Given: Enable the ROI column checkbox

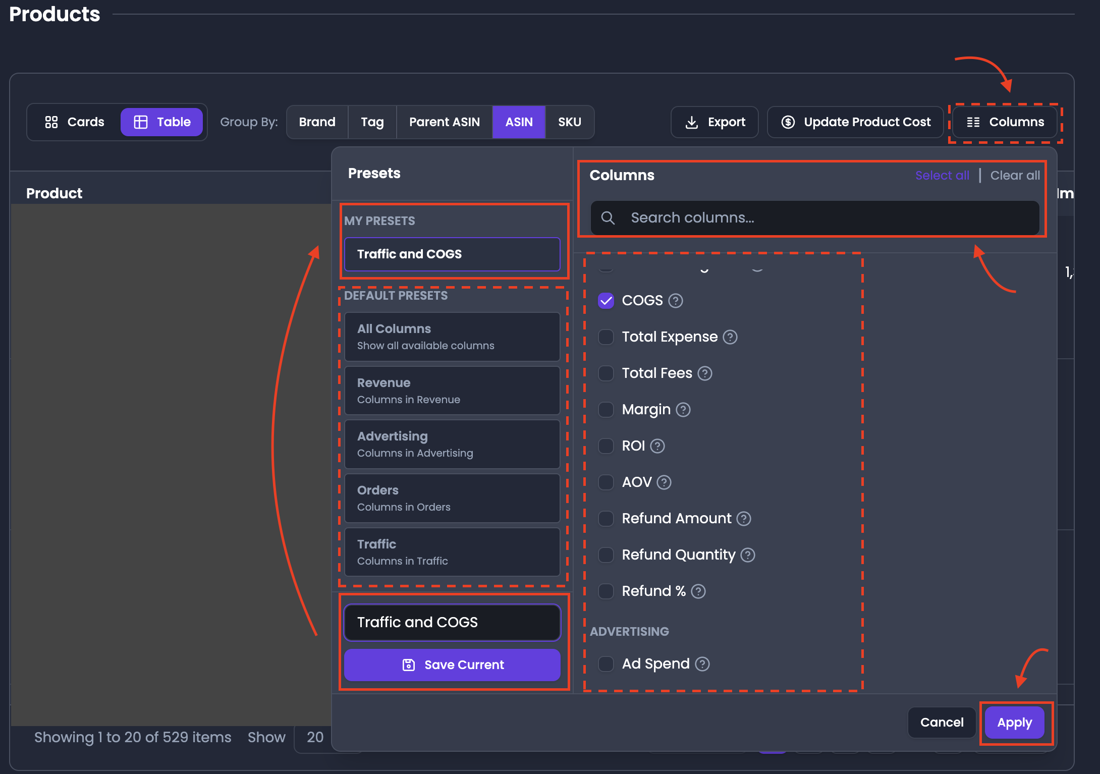Looking at the screenshot, I should [606, 446].
